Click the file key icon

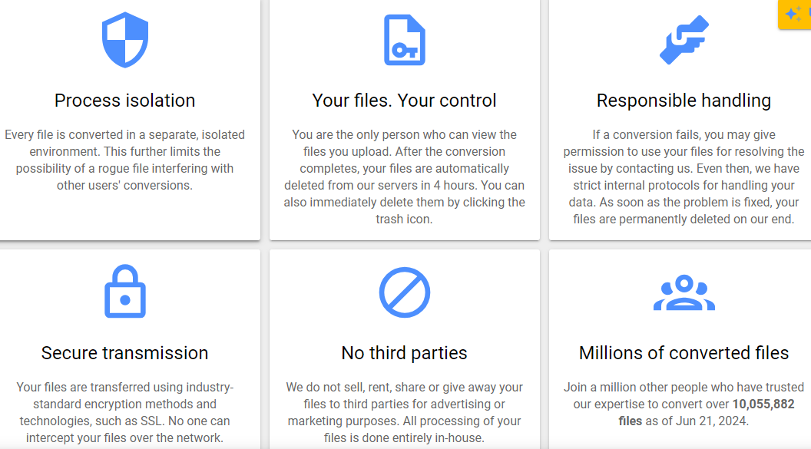[405, 40]
